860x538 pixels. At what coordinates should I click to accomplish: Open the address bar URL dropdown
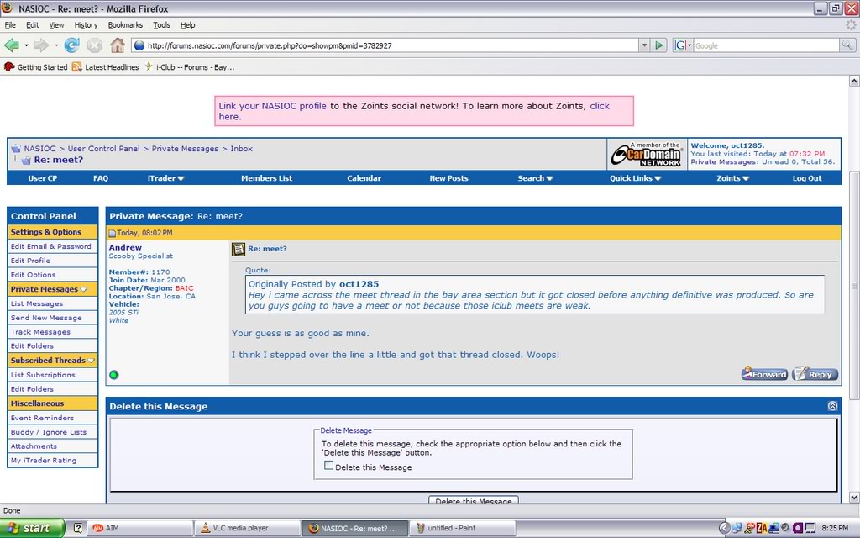[644, 45]
